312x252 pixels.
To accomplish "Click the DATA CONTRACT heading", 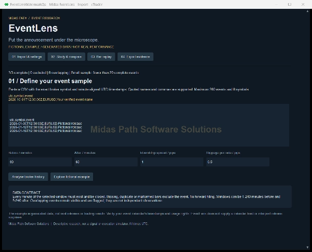I will click(x=27, y=192).
